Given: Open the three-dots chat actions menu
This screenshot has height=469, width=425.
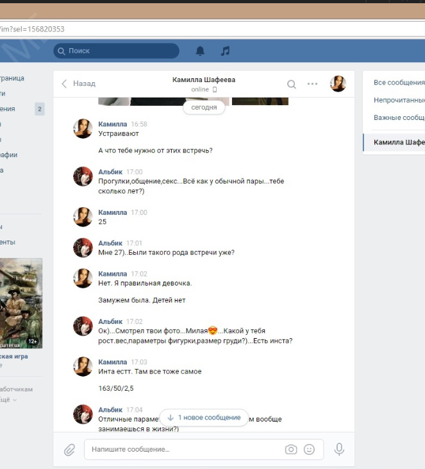Looking at the screenshot, I should tap(312, 84).
